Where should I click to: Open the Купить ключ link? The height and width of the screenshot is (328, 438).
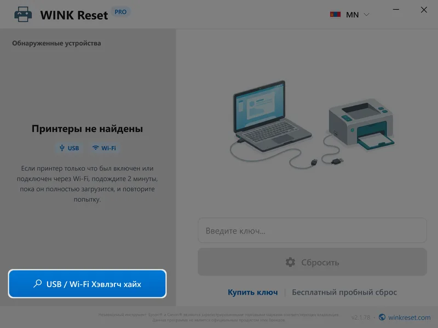pos(253,292)
